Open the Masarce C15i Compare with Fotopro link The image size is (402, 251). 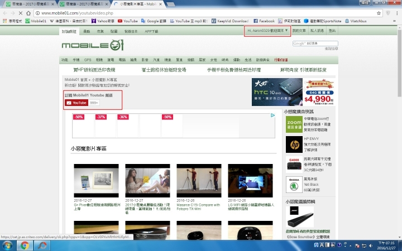(x=198, y=207)
